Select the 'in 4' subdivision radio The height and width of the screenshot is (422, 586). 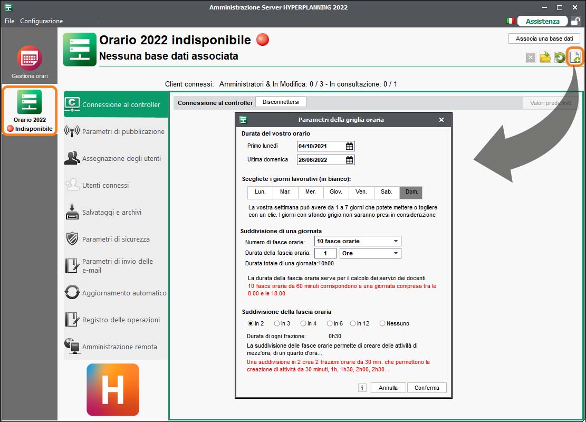click(303, 323)
